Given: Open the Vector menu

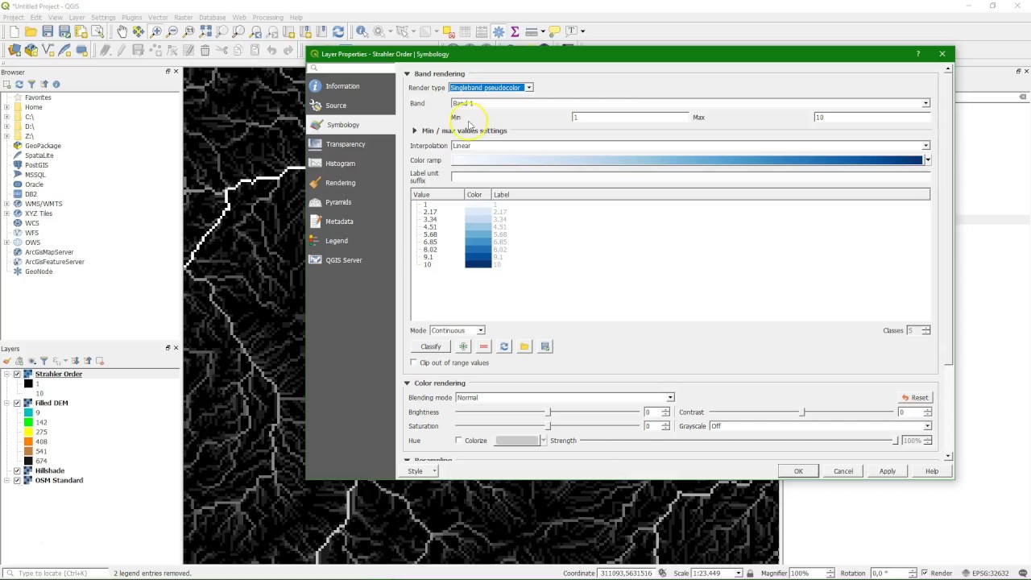Looking at the screenshot, I should pyautogui.click(x=158, y=17).
